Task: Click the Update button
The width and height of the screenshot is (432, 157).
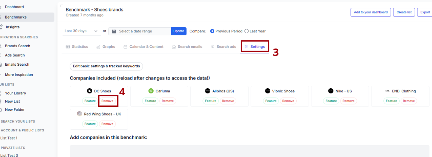Action: pos(179,31)
